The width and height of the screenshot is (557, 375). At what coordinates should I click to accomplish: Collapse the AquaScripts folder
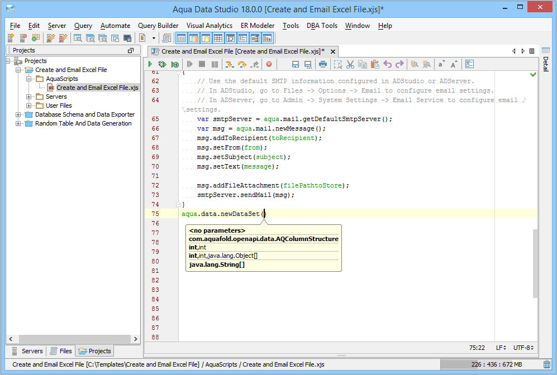coord(29,79)
